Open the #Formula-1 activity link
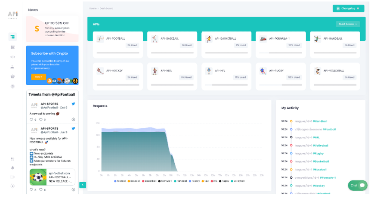 pos(327,178)
